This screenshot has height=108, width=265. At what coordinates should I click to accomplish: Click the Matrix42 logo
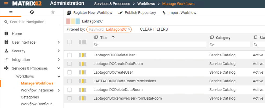click(27, 4)
